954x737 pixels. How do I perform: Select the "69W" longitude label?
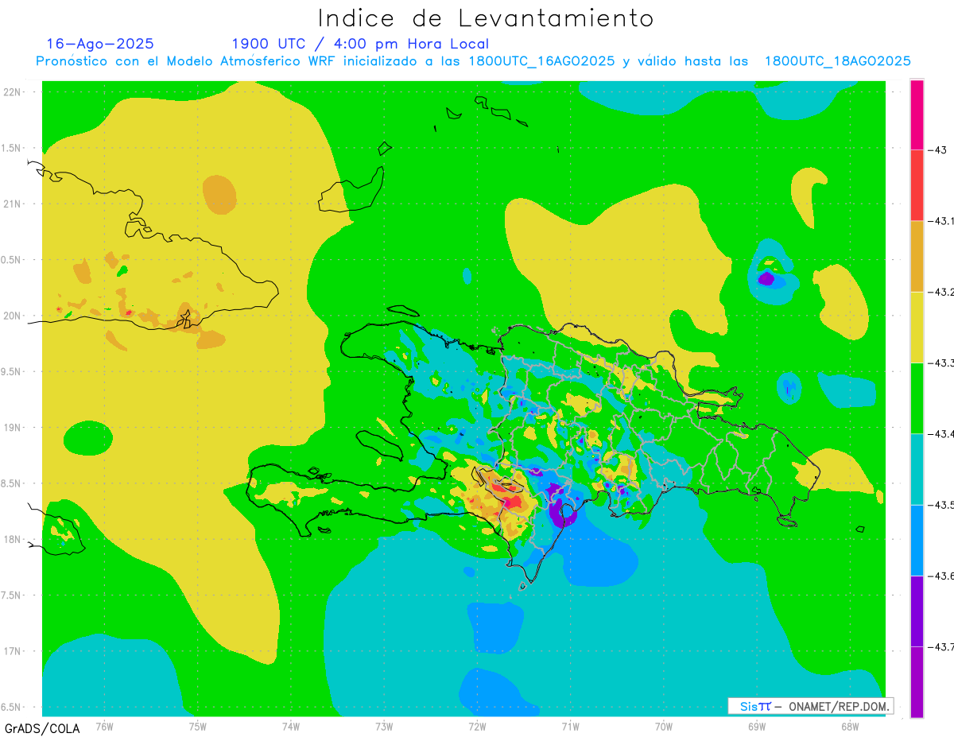(756, 725)
